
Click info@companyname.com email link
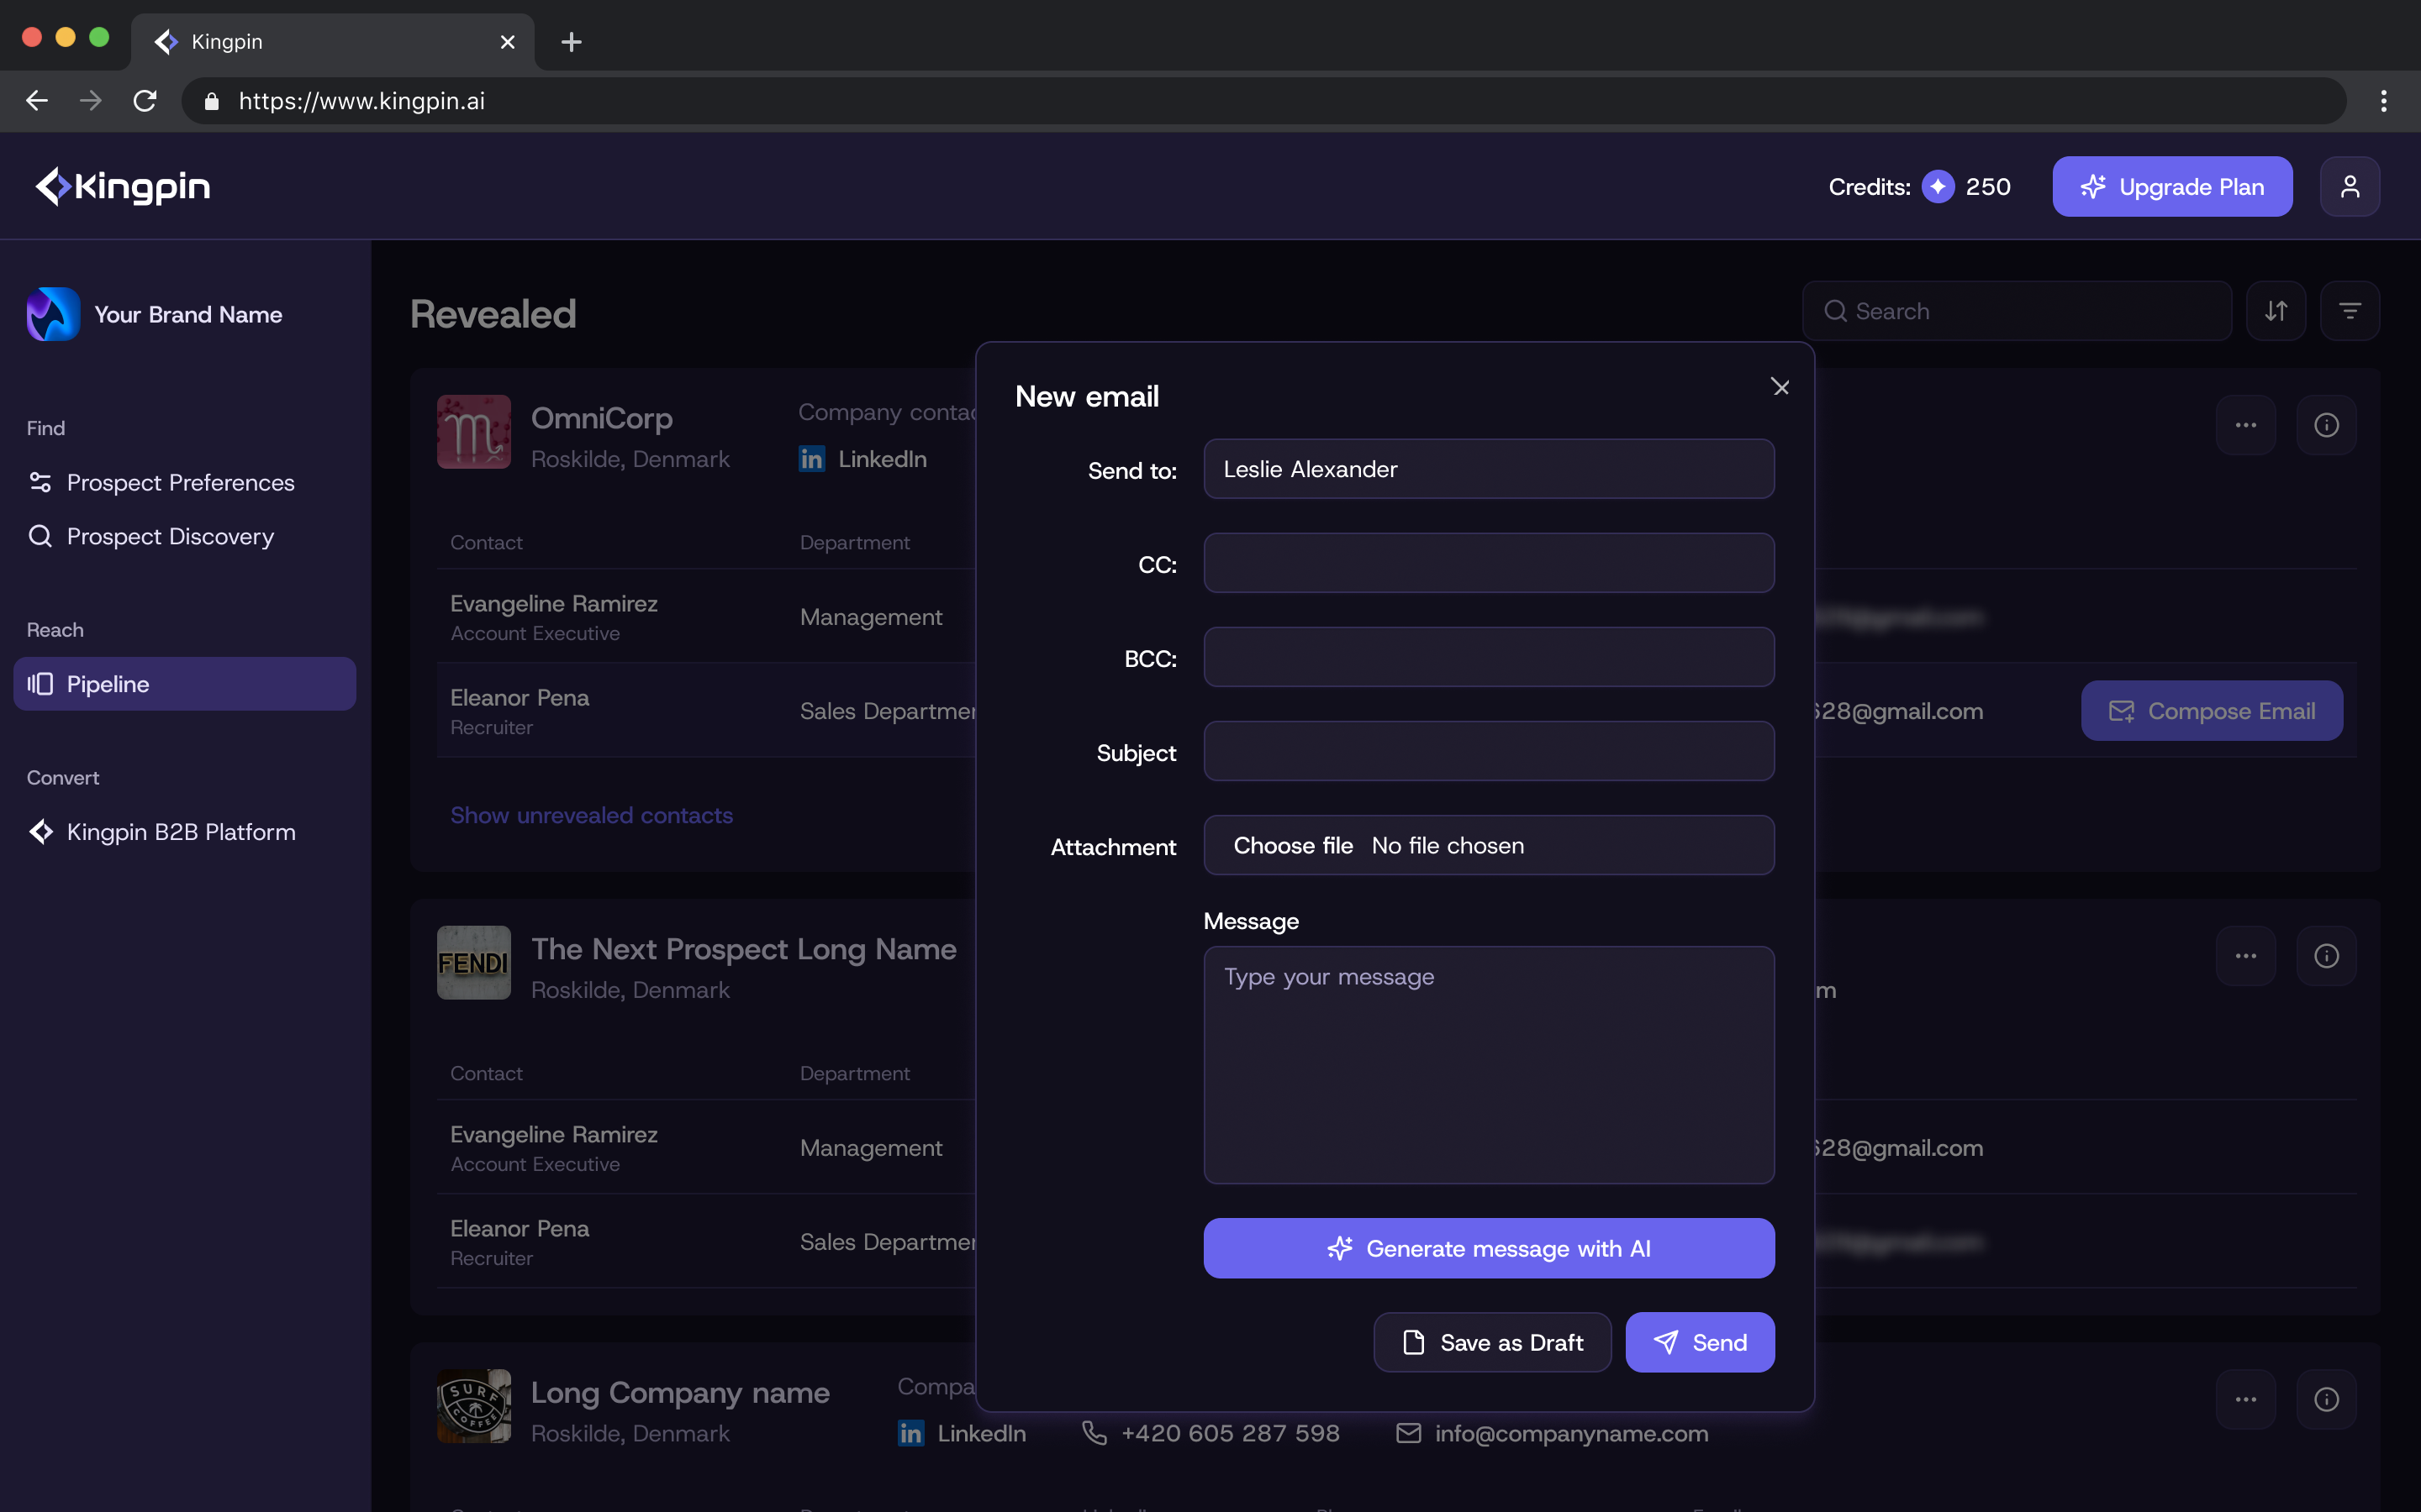pos(1552,1433)
